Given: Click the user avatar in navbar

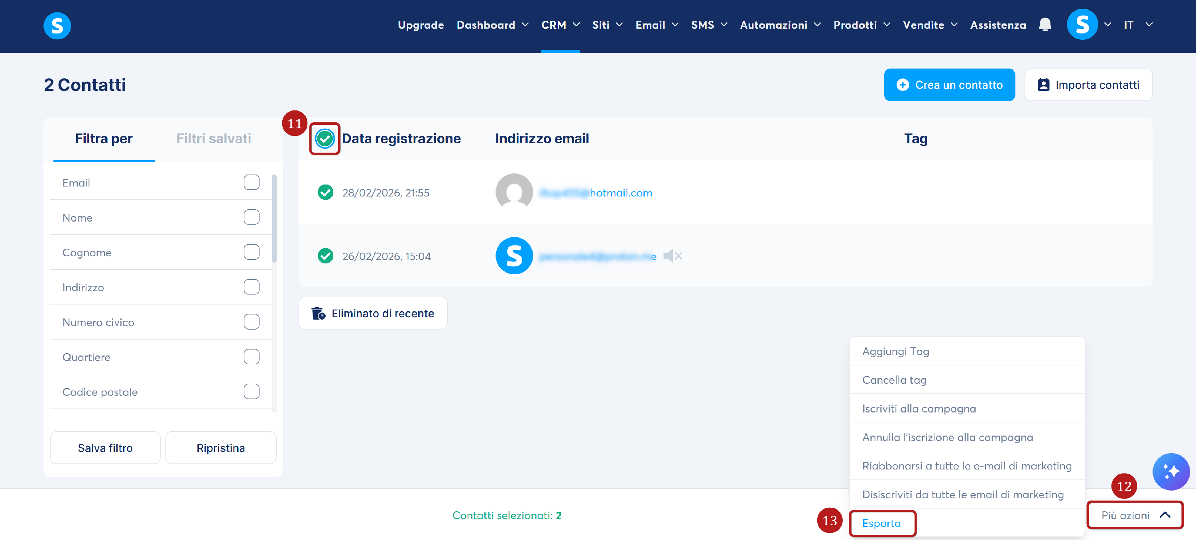Looking at the screenshot, I should [x=1082, y=25].
